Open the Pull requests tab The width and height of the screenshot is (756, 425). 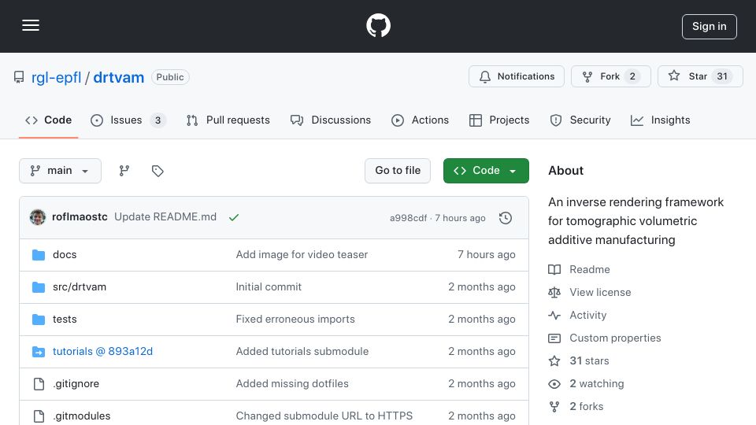228,120
